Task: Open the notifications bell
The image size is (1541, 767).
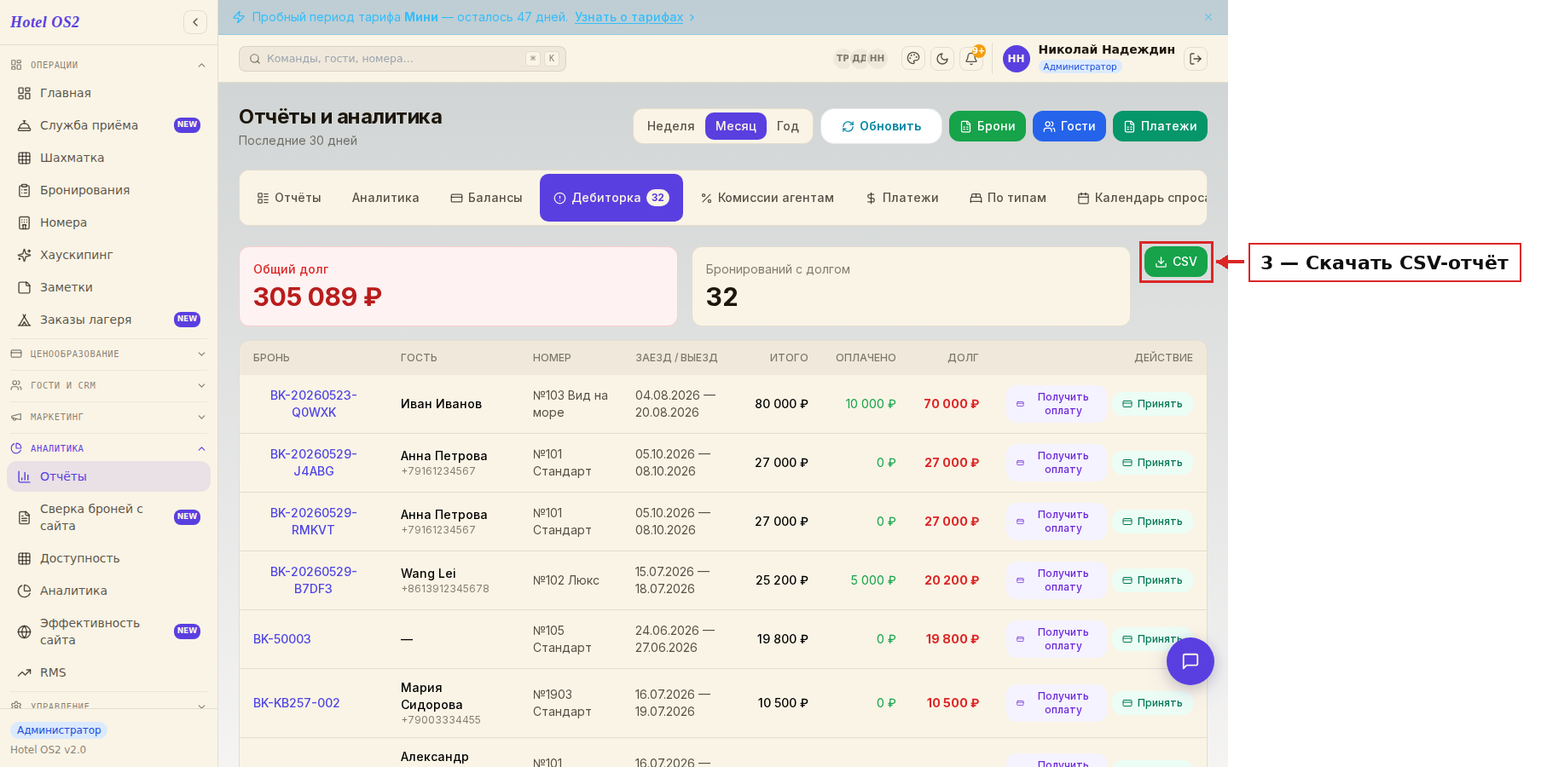Action: tap(971, 59)
